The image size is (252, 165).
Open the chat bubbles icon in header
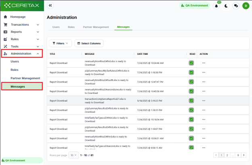click(236, 6)
